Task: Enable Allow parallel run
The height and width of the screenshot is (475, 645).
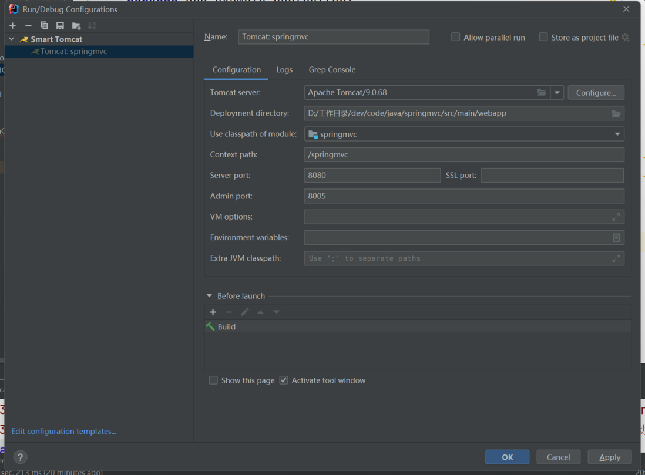Action: pos(455,37)
